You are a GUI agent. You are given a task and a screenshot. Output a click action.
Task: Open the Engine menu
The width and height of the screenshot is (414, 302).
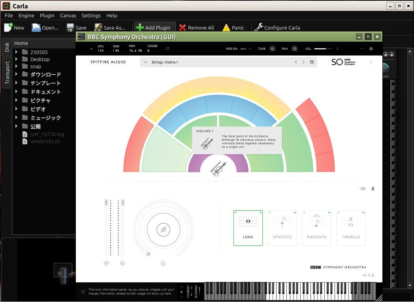(x=26, y=15)
